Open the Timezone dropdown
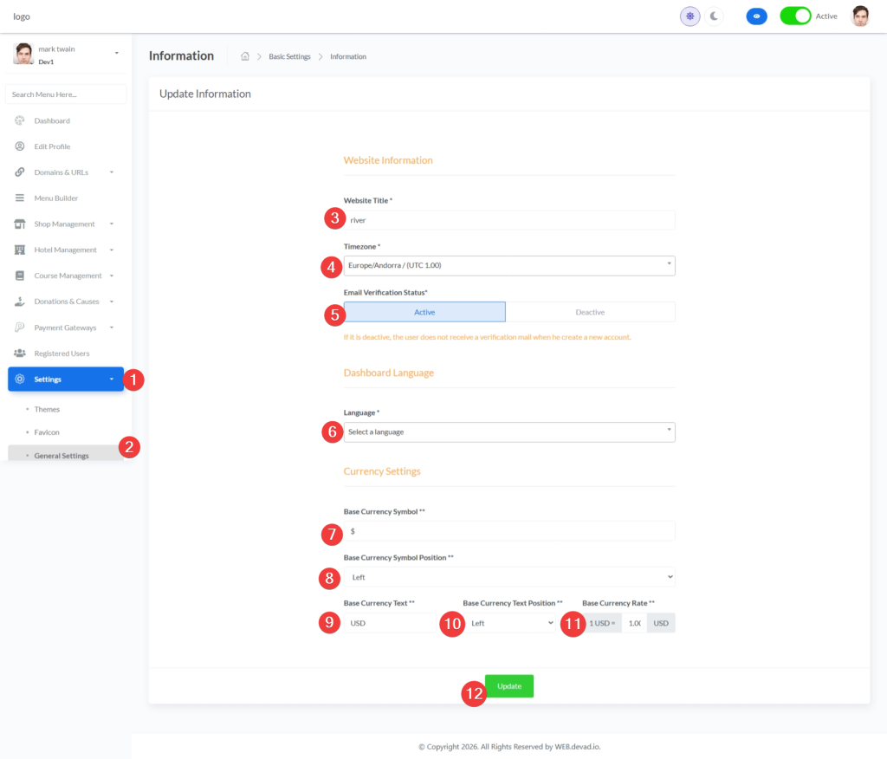The height and width of the screenshot is (759, 887). pos(509,265)
